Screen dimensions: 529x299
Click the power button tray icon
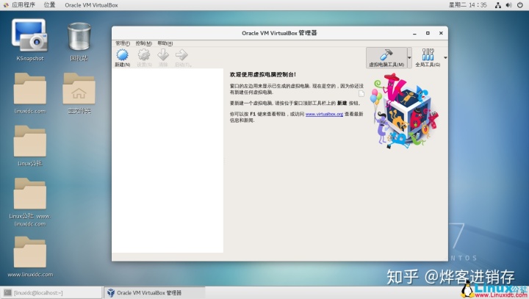(x=520, y=5)
